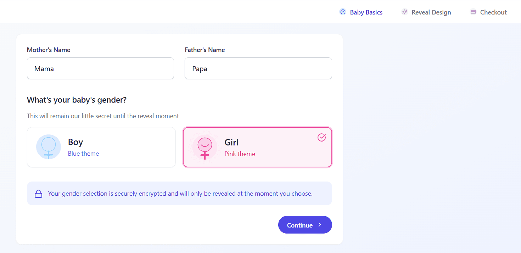Viewport: 521px width, 253px height.
Task: Click the Reveal Design sparkle icon
Action: pos(404,12)
